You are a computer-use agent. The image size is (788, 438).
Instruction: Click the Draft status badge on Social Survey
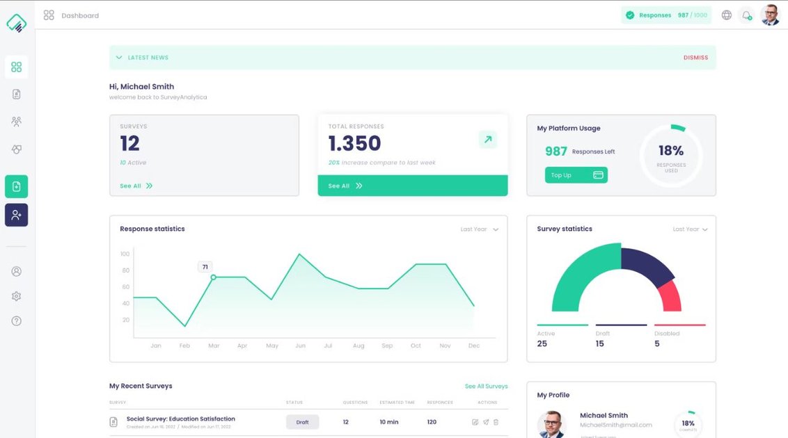tap(302, 422)
